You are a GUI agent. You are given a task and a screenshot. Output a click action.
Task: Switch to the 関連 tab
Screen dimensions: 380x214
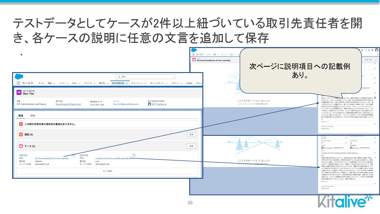point(21,116)
